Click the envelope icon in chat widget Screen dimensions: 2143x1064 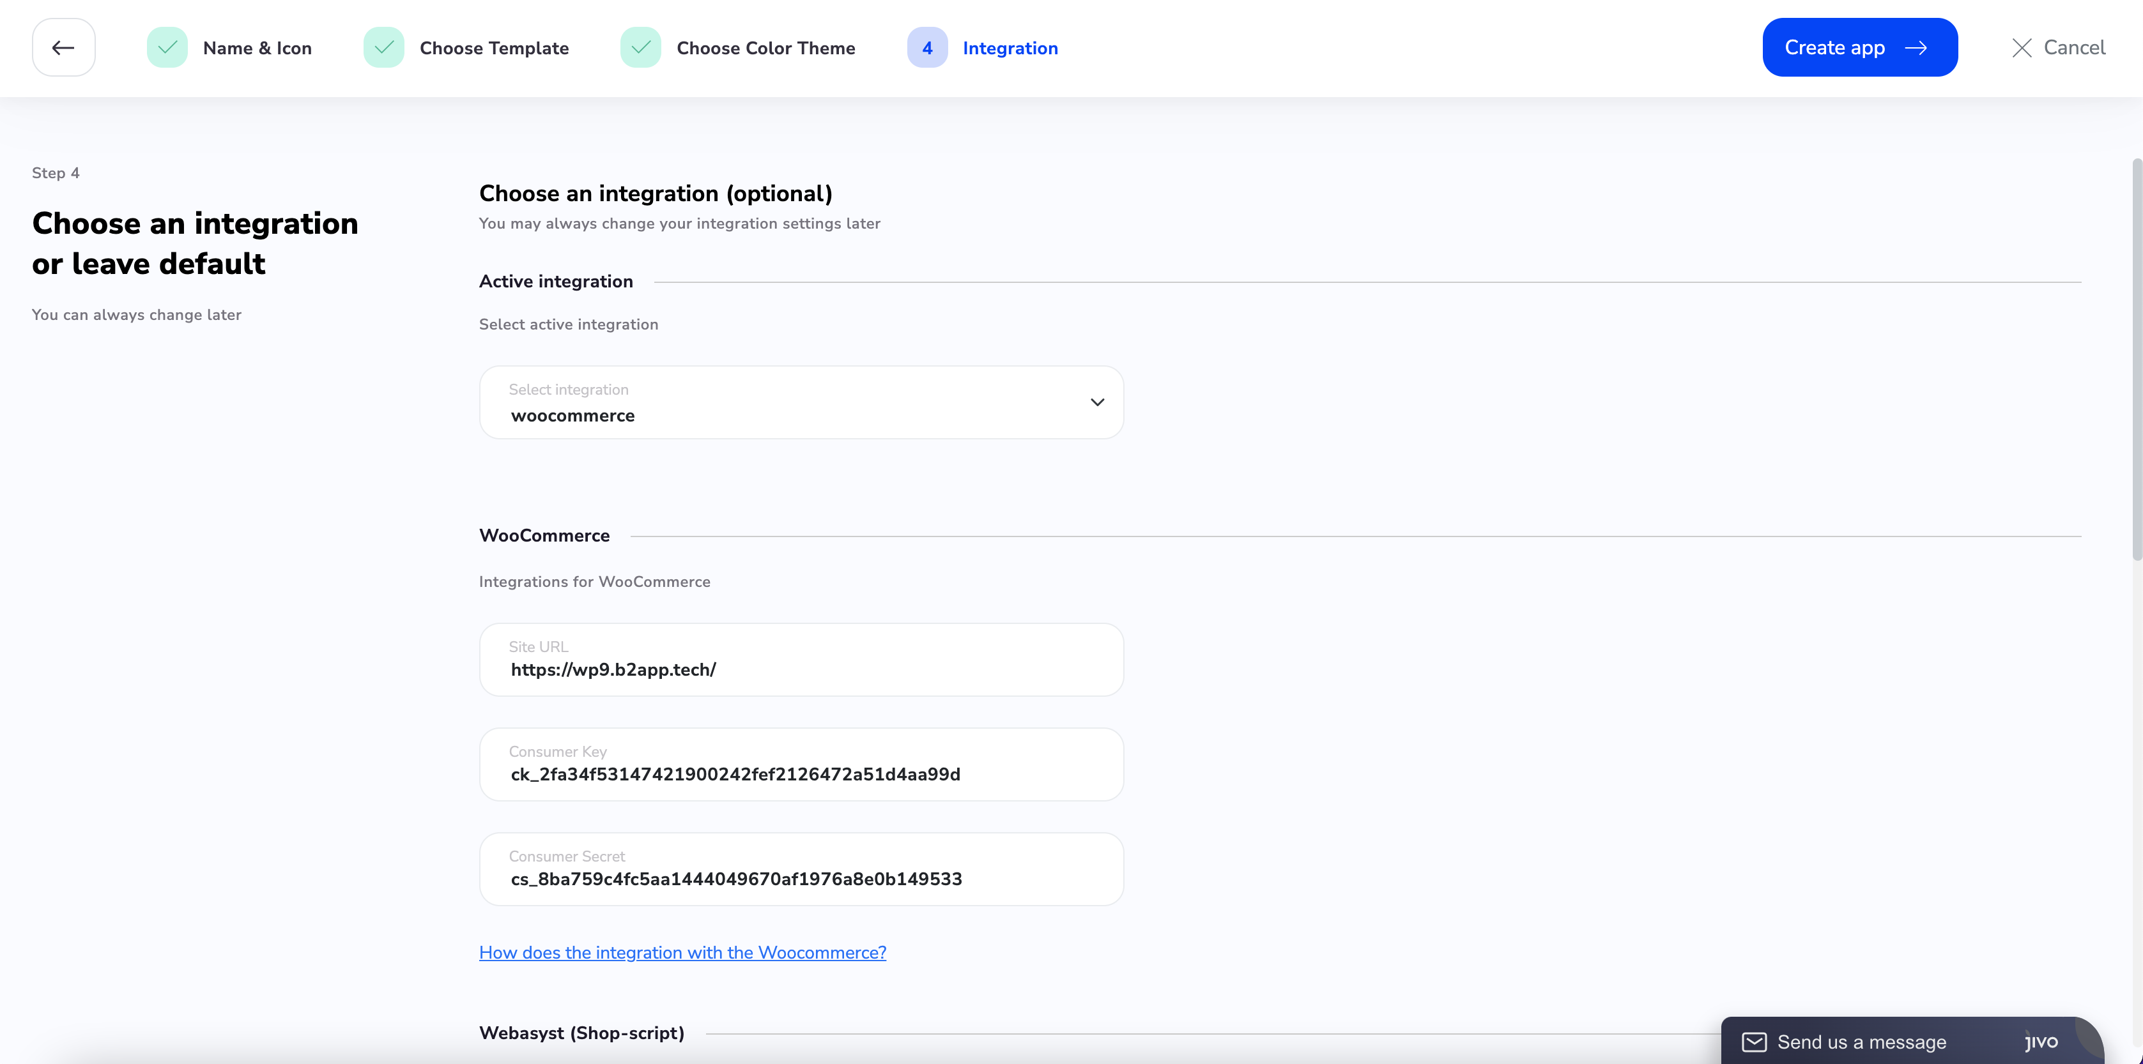tap(1754, 1042)
